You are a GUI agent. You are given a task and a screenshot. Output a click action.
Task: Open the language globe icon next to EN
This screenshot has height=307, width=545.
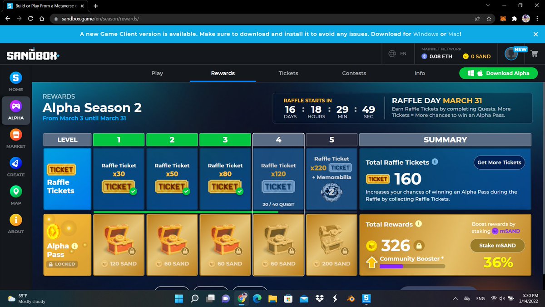pos(392,54)
